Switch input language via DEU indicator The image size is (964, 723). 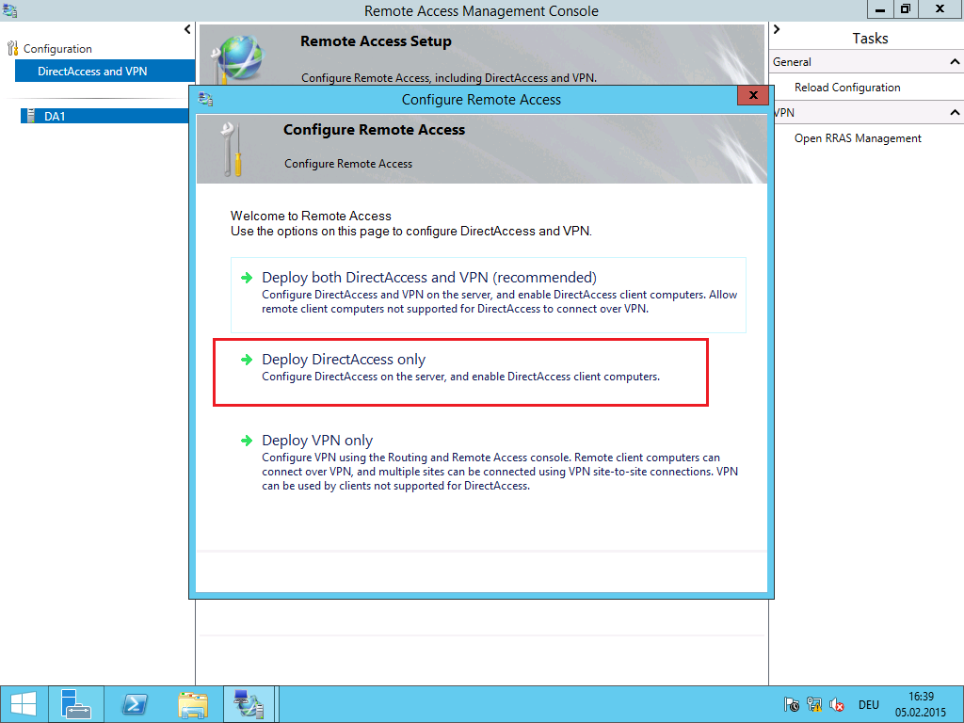[x=868, y=704]
